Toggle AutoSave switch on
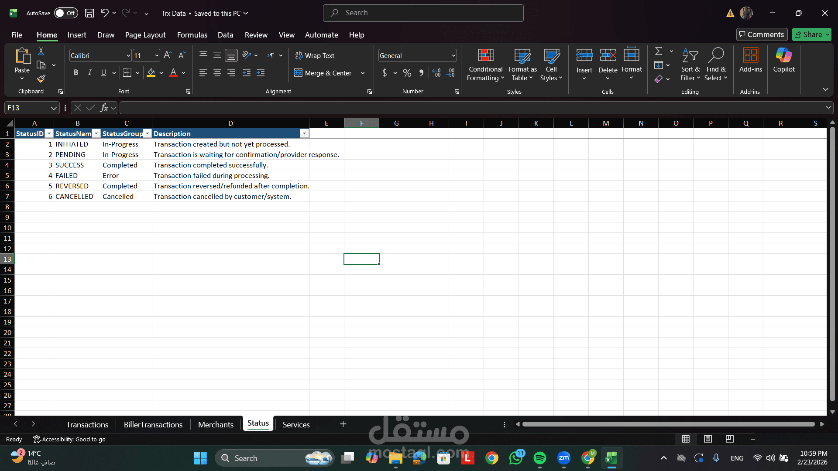This screenshot has width=838, height=471. tap(66, 13)
